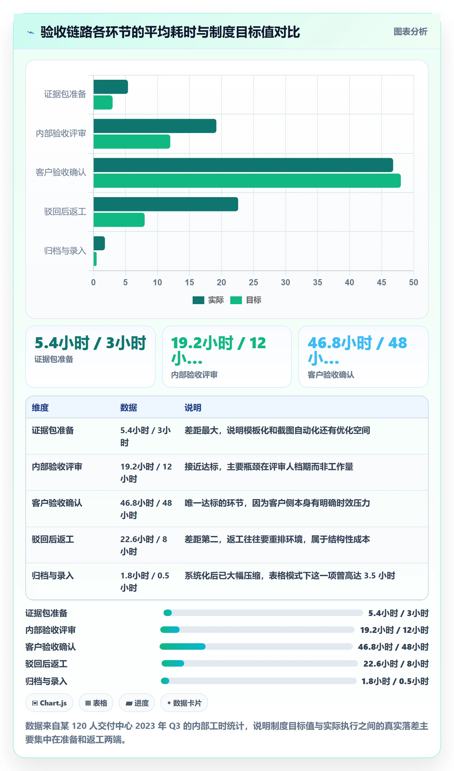The image size is (454, 771).
Task: Open the 46.8小时 data card
Action: point(364,357)
